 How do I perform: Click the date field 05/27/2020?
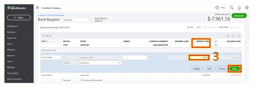[51, 57]
